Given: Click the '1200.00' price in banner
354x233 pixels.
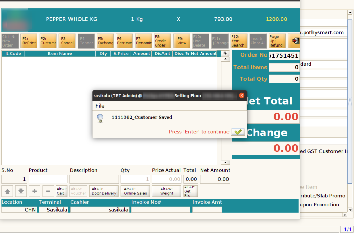Looking at the screenshot, I should [x=276, y=19].
